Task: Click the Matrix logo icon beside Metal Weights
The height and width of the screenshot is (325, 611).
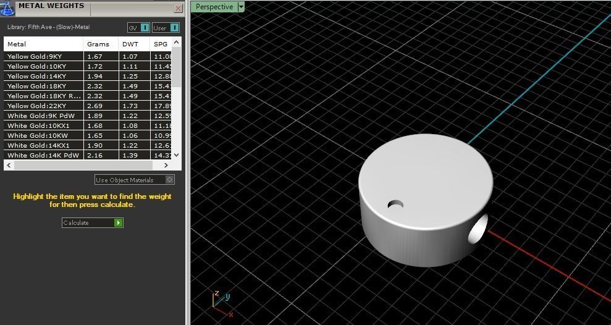Action: [x=7, y=7]
